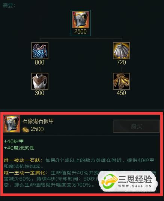
Task: Click the 唯一被动—石肤 passive label
Action: point(23,160)
